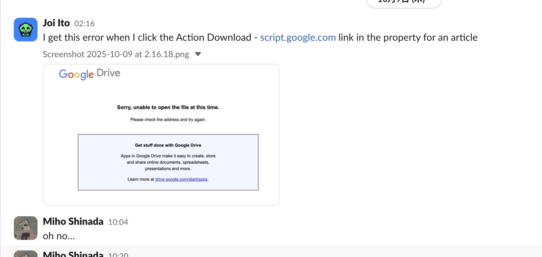Click the Screenshot 2025-10-09 at 2.16.18.png filename
This screenshot has height=257, width=542.
click(x=116, y=54)
